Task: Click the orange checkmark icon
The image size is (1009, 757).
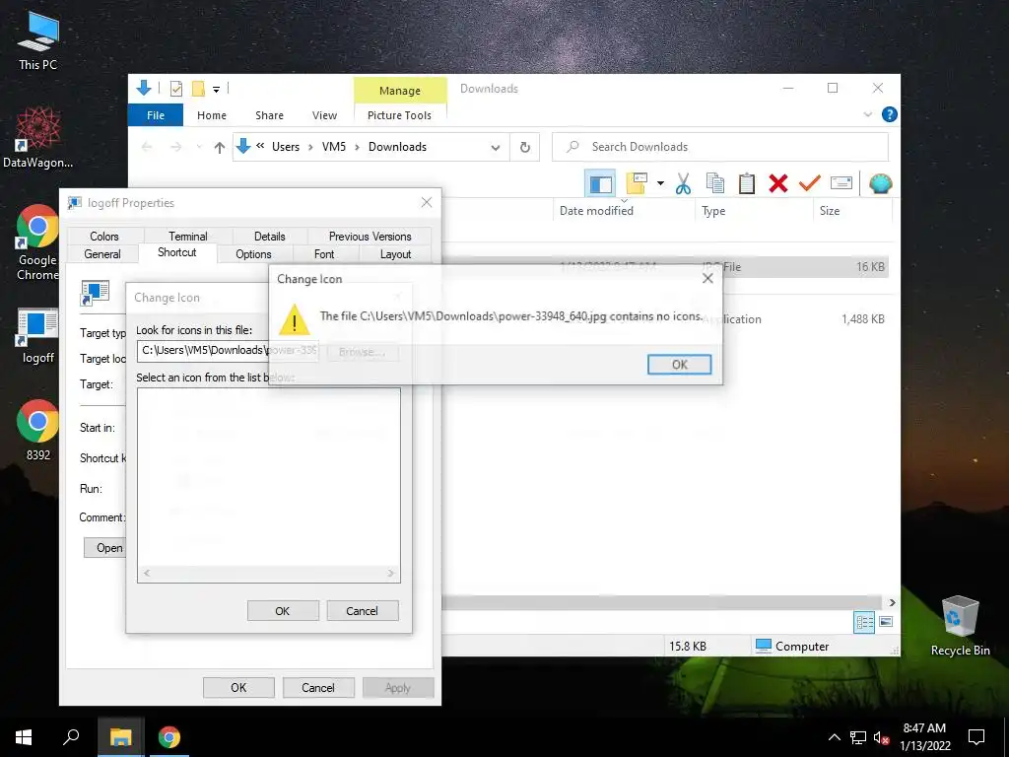Action: (x=810, y=183)
